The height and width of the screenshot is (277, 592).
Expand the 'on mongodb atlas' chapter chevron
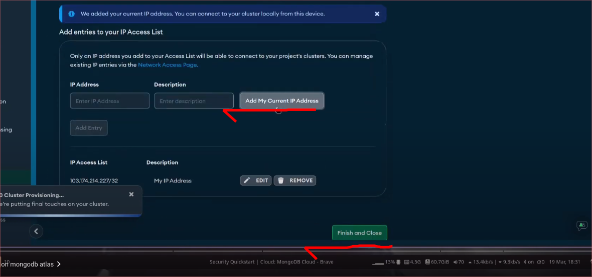(59, 264)
